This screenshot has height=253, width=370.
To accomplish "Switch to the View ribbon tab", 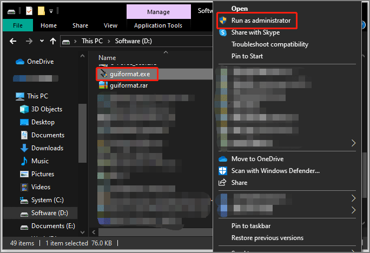I will click(110, 25).
